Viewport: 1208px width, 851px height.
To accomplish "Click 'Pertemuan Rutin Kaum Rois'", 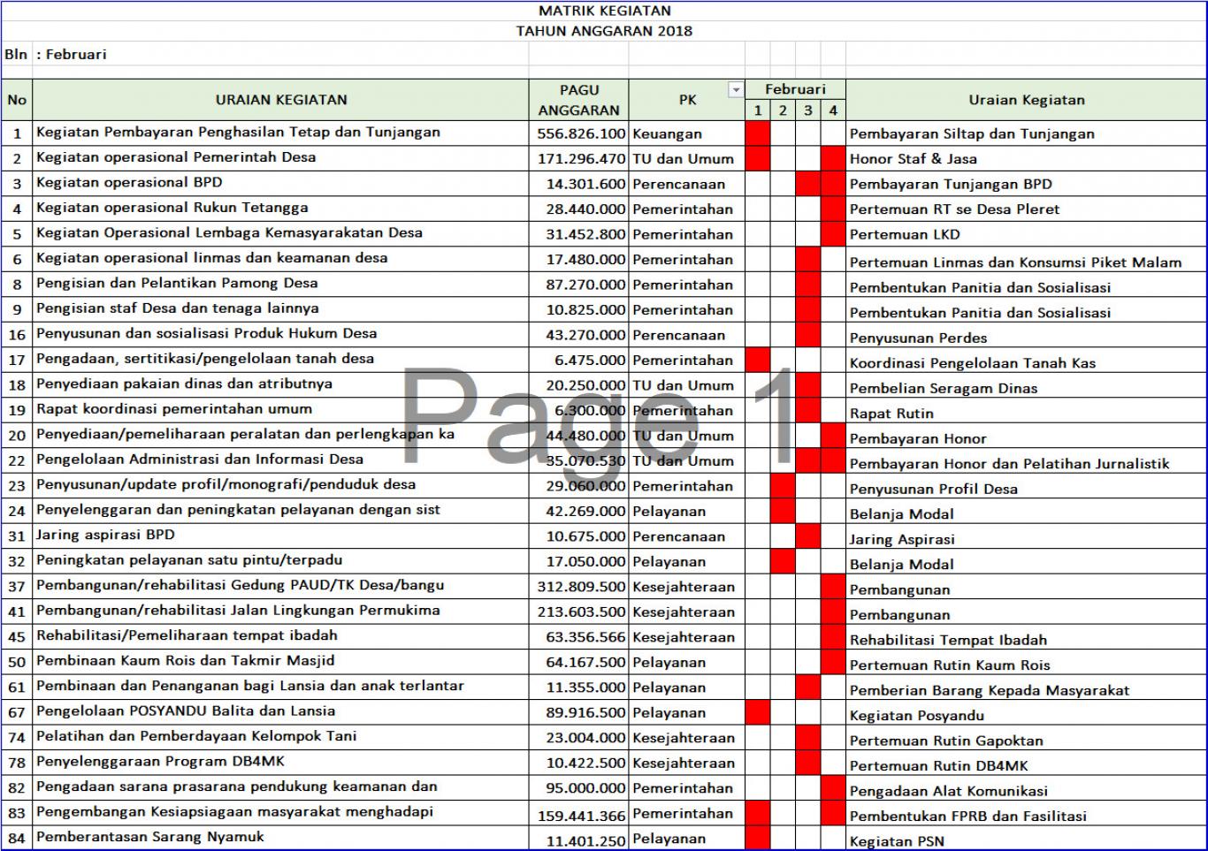I will (1026, 665).
